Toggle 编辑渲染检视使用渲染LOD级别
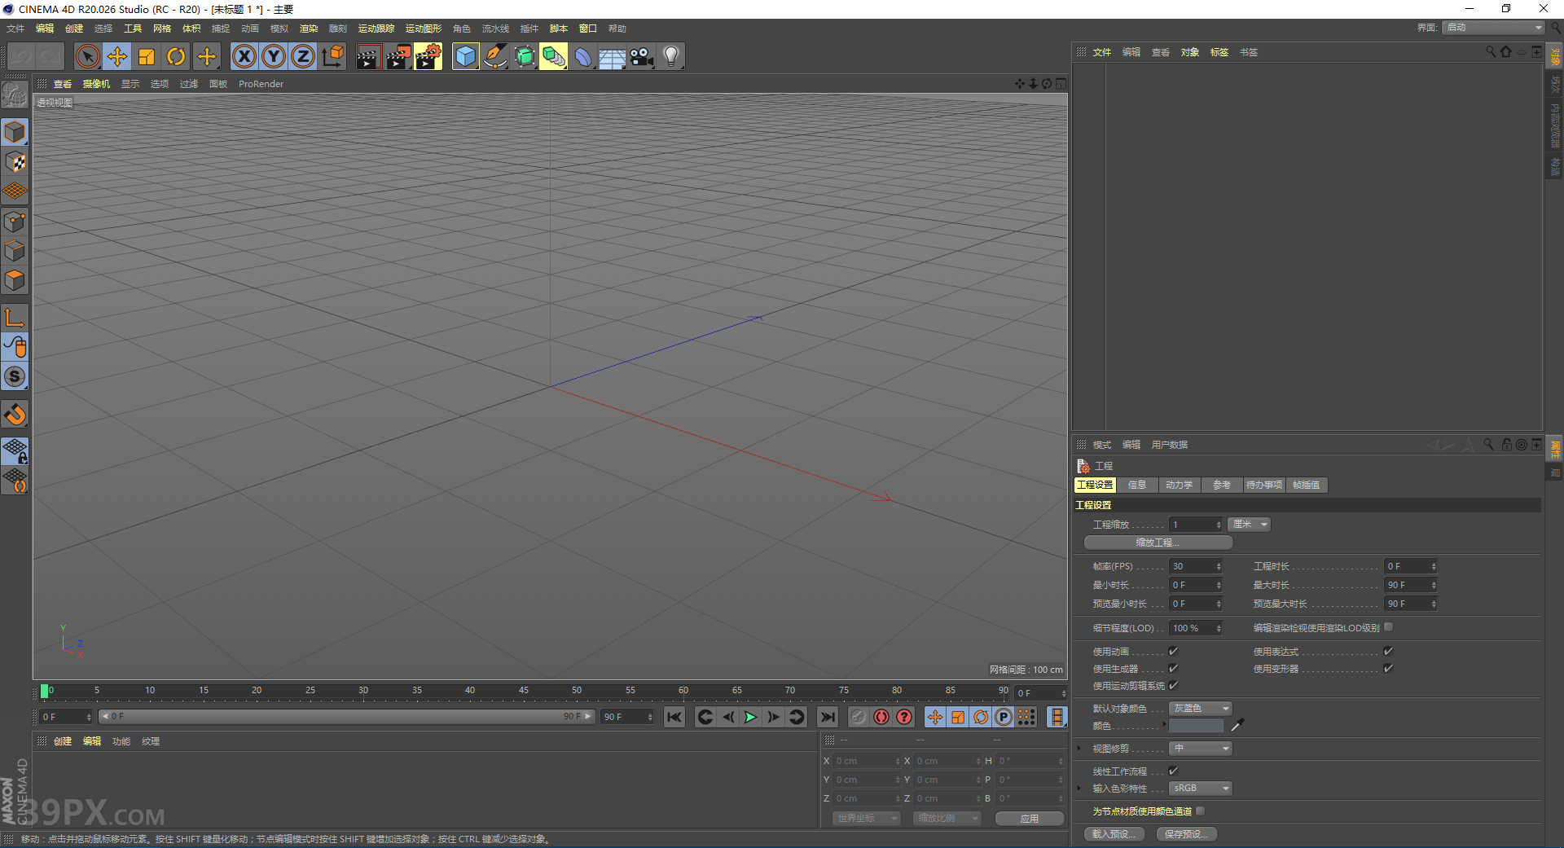The image size is (1564, 848). [x=1388, y=626]
